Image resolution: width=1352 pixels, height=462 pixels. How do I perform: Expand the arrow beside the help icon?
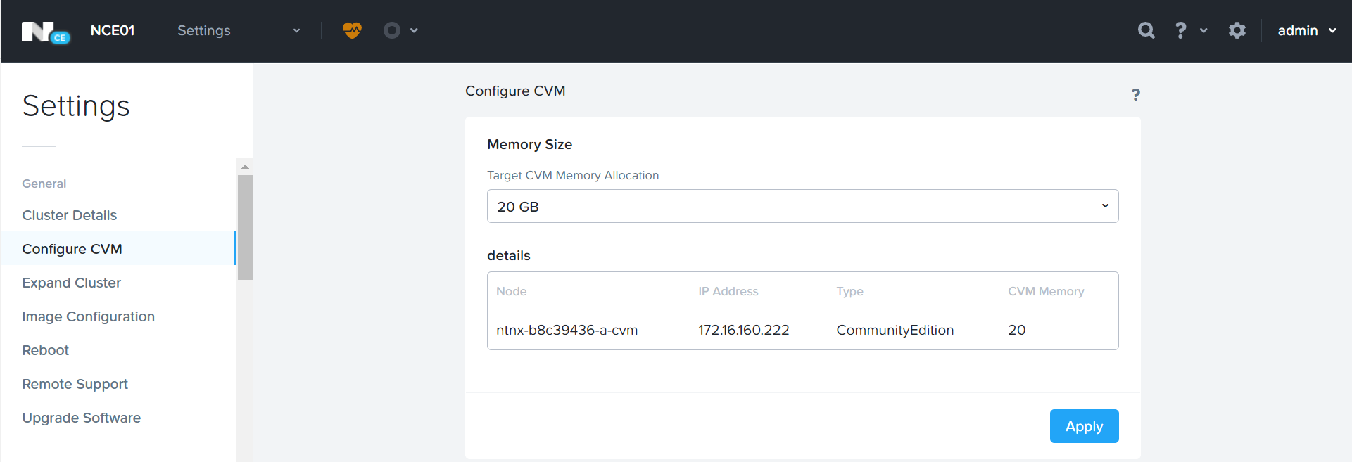[x=1203, y=30]
